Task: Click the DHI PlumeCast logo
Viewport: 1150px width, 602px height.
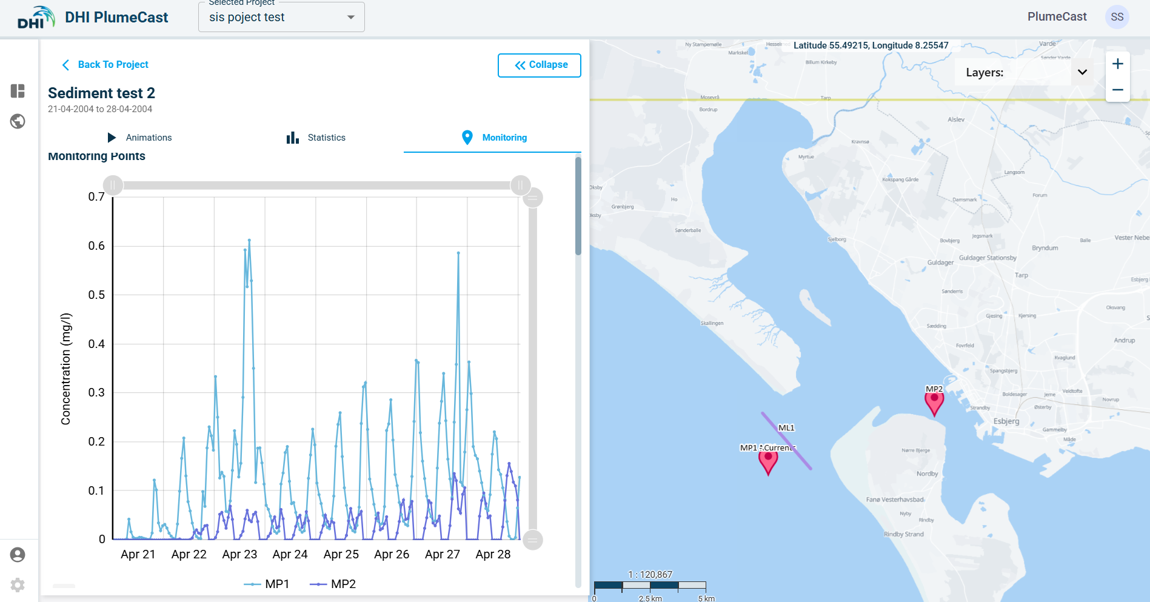Action: [93, 17]
